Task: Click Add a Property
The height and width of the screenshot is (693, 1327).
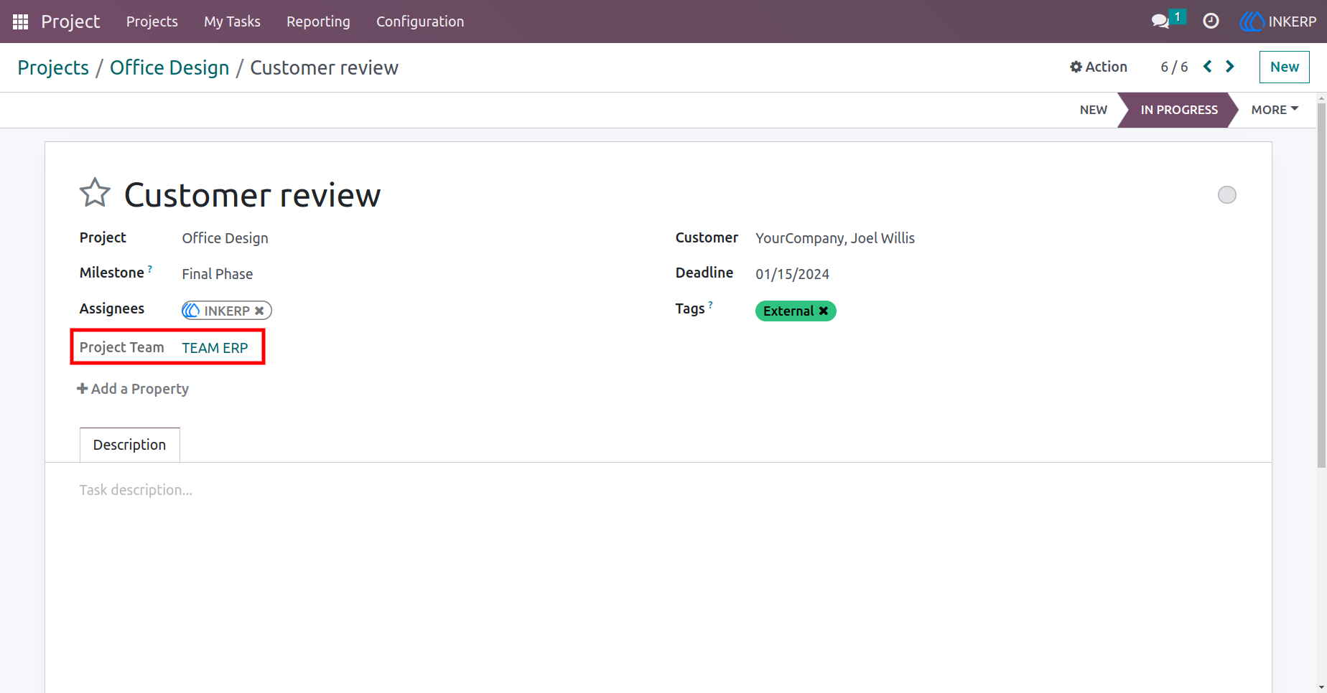Action: click(133, 389)
